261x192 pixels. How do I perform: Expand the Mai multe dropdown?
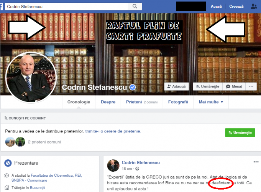coord(211,102)
